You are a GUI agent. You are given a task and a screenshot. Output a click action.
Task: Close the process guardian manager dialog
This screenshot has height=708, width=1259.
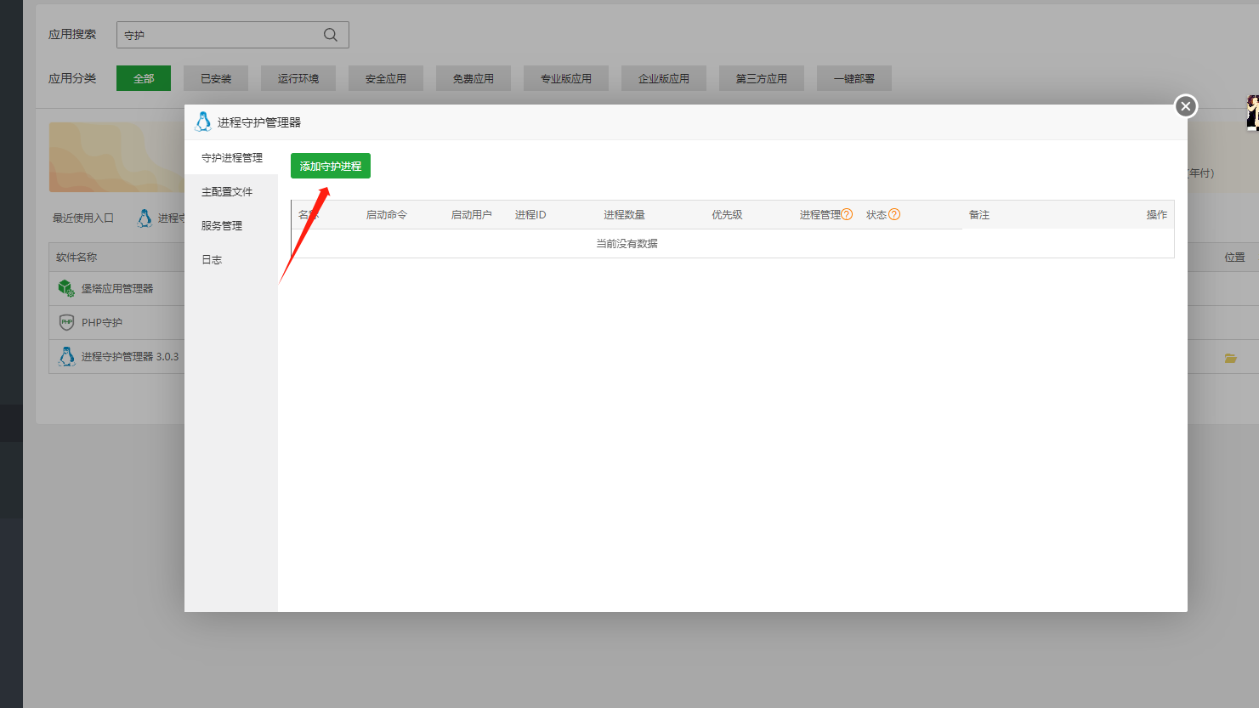click(1186, 106)
